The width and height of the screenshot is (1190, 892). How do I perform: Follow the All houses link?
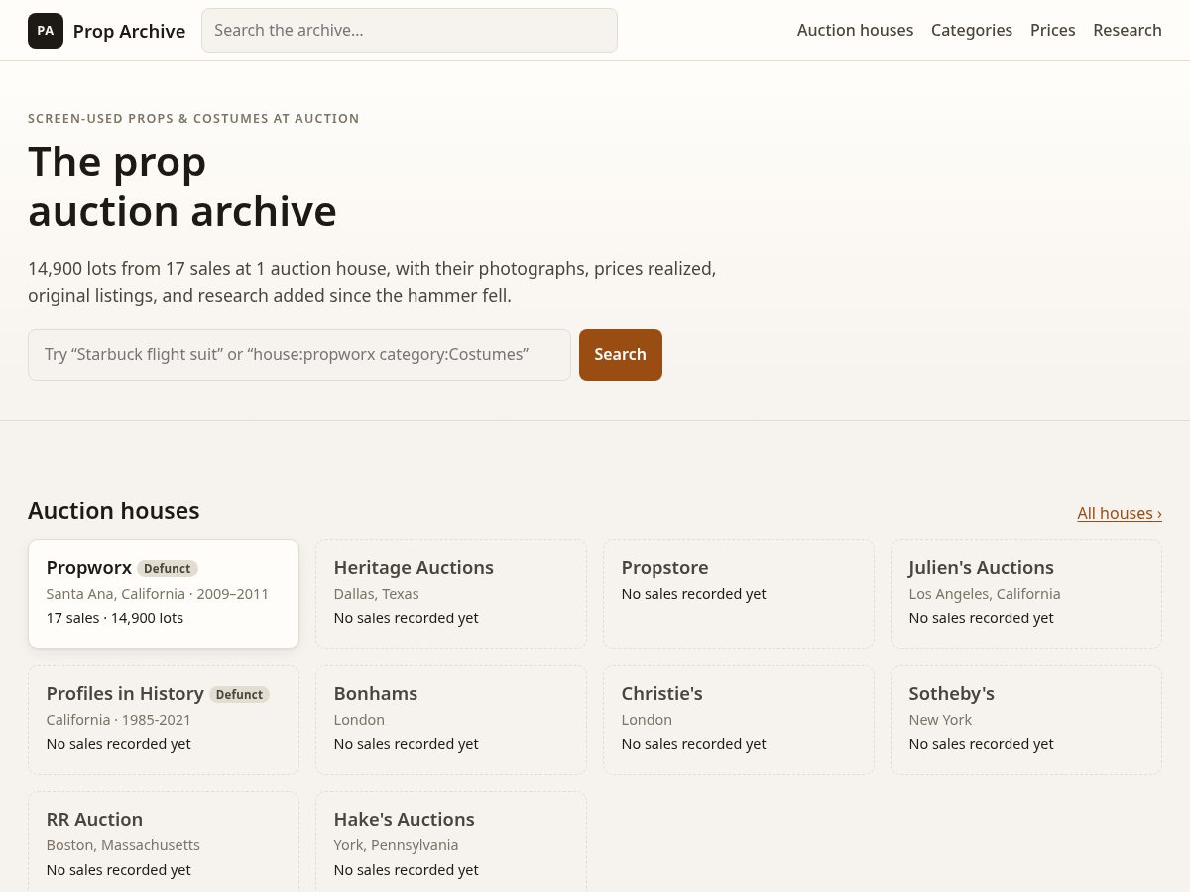[x=1120, y=513]
